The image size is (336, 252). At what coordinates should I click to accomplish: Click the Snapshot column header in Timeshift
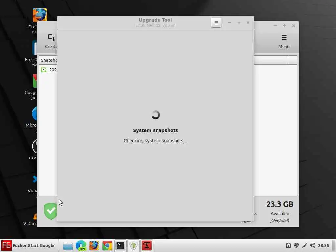[49, 60]
